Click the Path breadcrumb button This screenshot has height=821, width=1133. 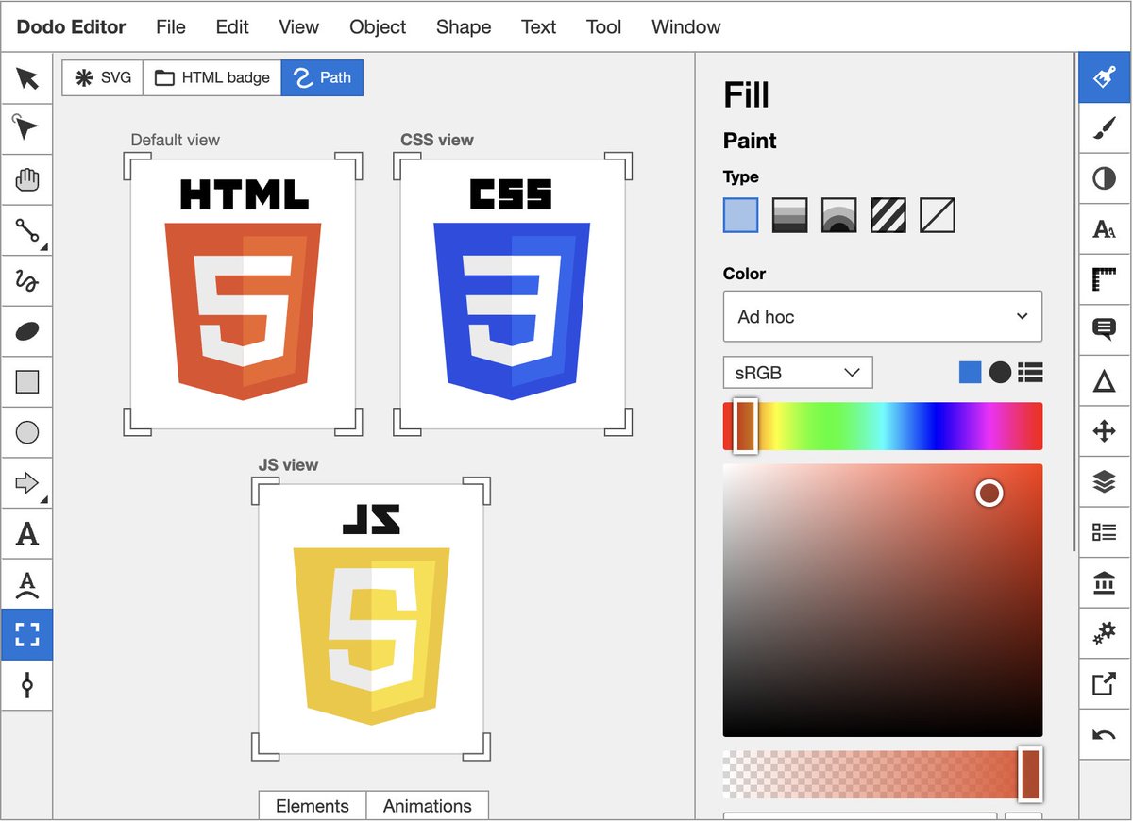click(x=322, y=77)
